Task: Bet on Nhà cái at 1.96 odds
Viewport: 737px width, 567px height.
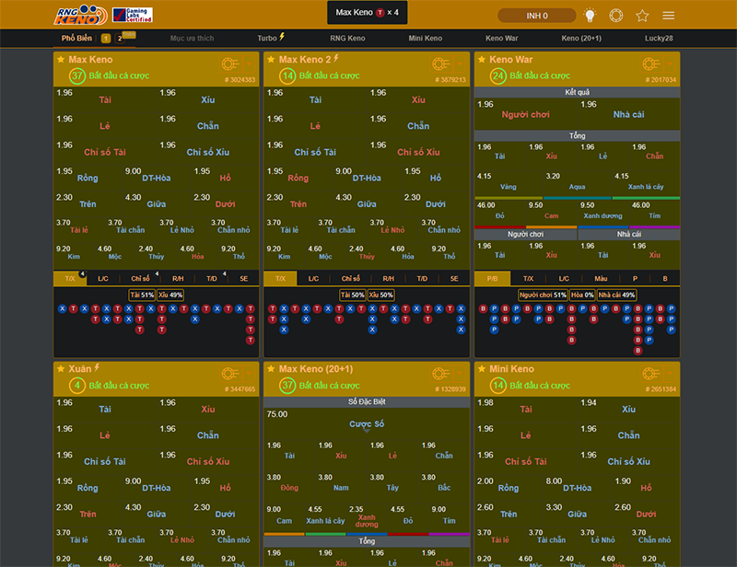Action: [x=628, y=114]
